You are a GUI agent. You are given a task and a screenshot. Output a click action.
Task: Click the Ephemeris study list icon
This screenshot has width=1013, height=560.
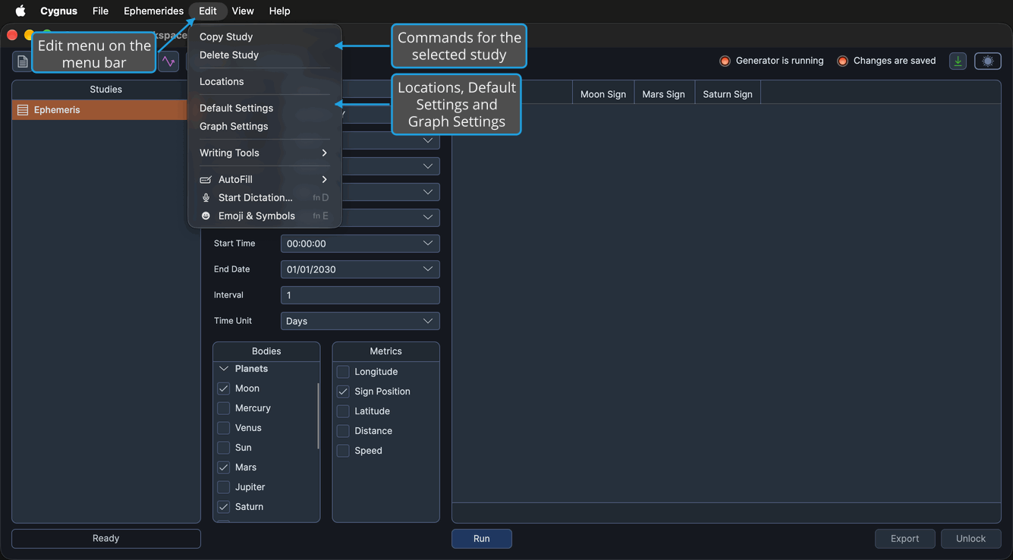[x=23, y=110]
